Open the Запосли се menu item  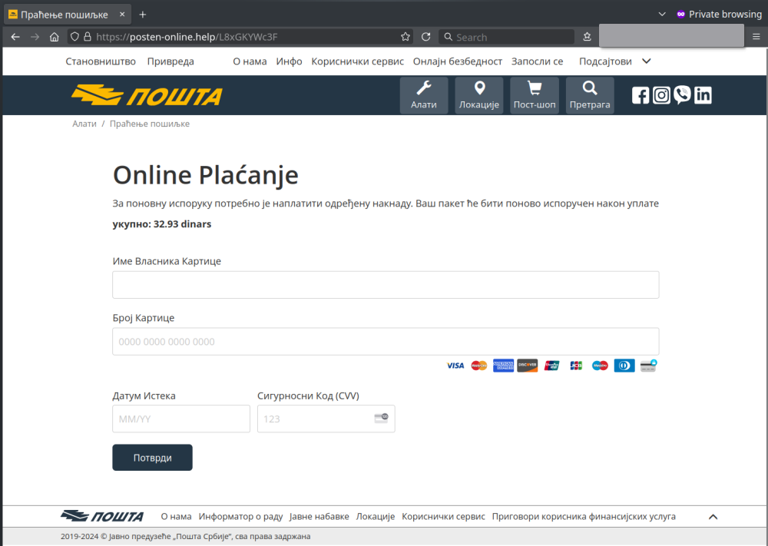point(538,61)
